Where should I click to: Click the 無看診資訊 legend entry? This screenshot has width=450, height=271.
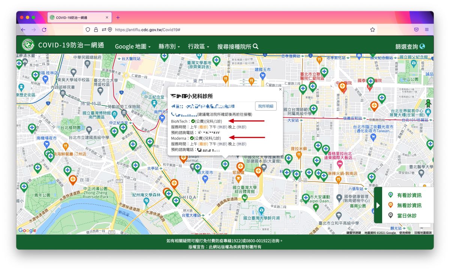pos(404,205)
